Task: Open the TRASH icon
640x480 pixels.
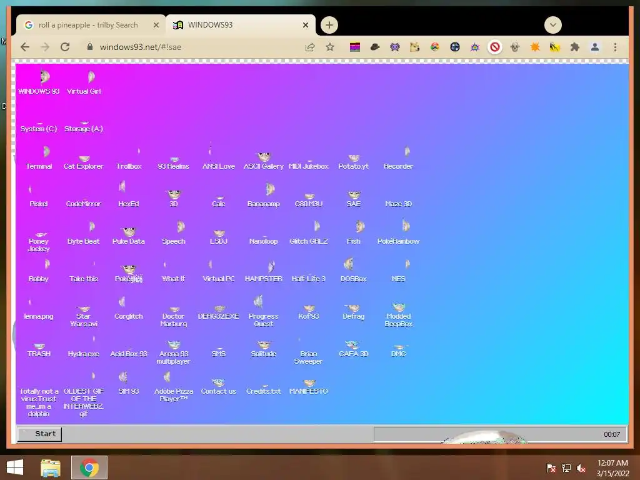Action: pyautogui.click(x=39, y=351)
